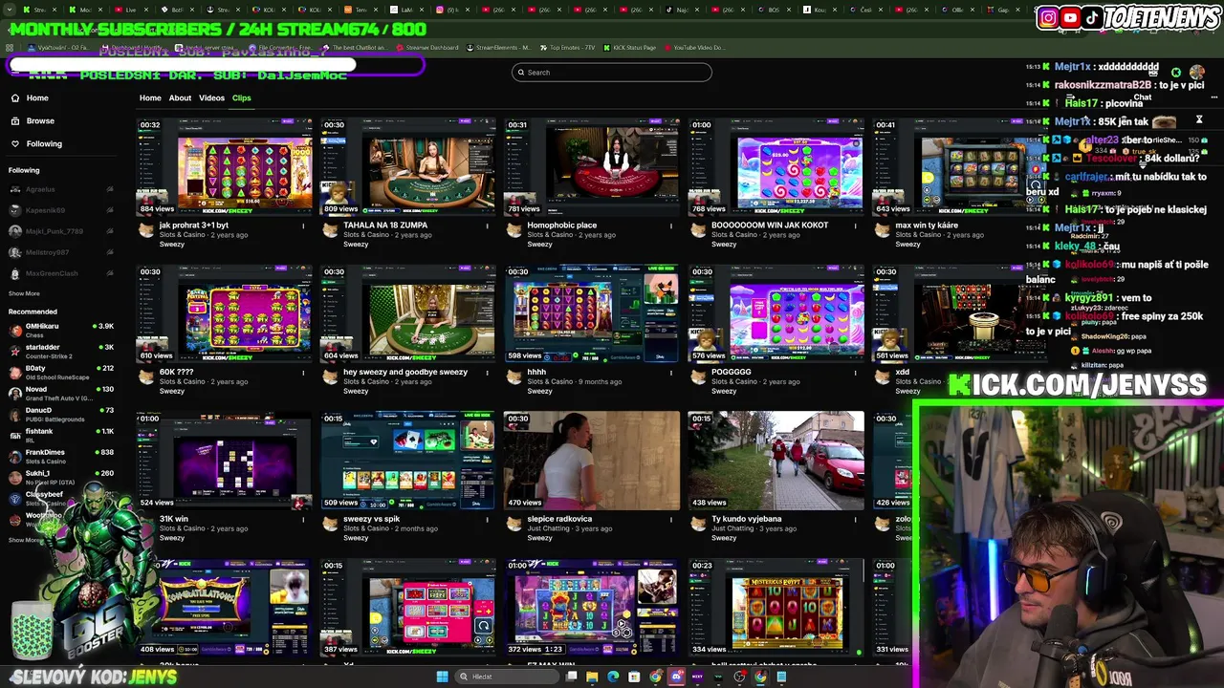The width and height of the screenshot is (1224, 688).
Task: Play the 'slepice radkovica' clip thumbnail
Action: coord(592,460)
